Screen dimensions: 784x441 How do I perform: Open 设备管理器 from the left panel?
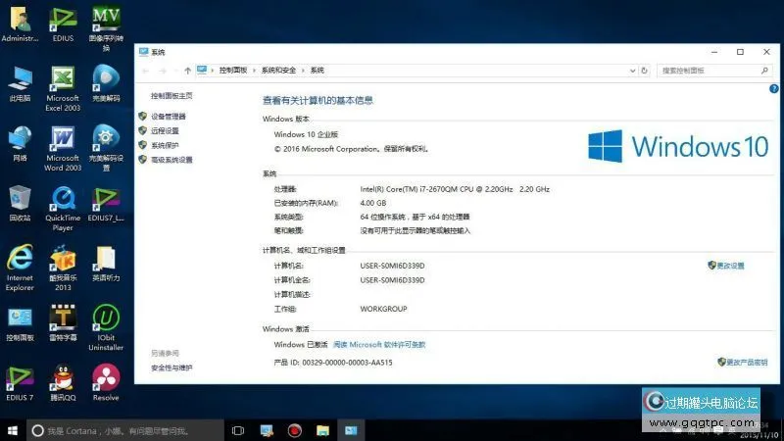click(168, 116)
